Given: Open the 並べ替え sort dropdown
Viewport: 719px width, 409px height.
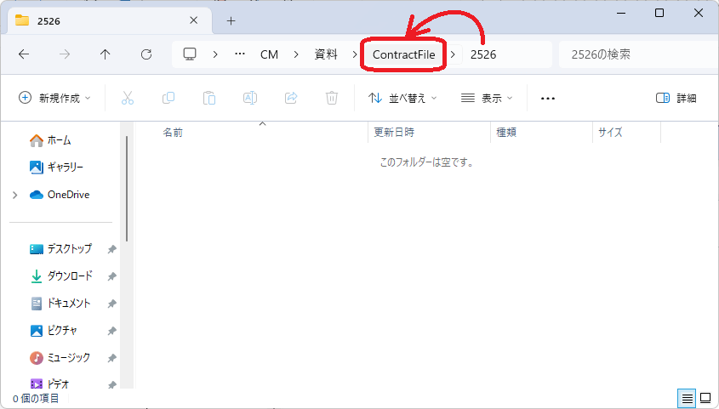Looking at the screenshot, I should click(x=402, y=98).
